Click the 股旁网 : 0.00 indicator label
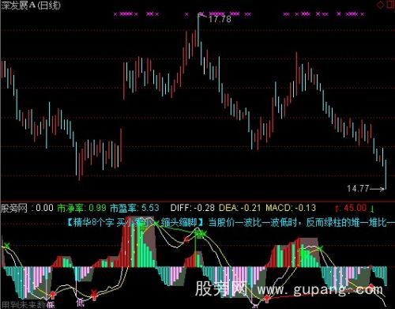The height and width of the screenshot is (309, 395). (x=27, y=208)
